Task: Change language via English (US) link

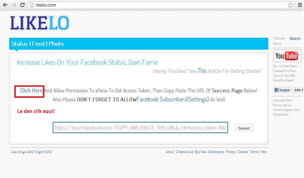Action: pos(43,152)
